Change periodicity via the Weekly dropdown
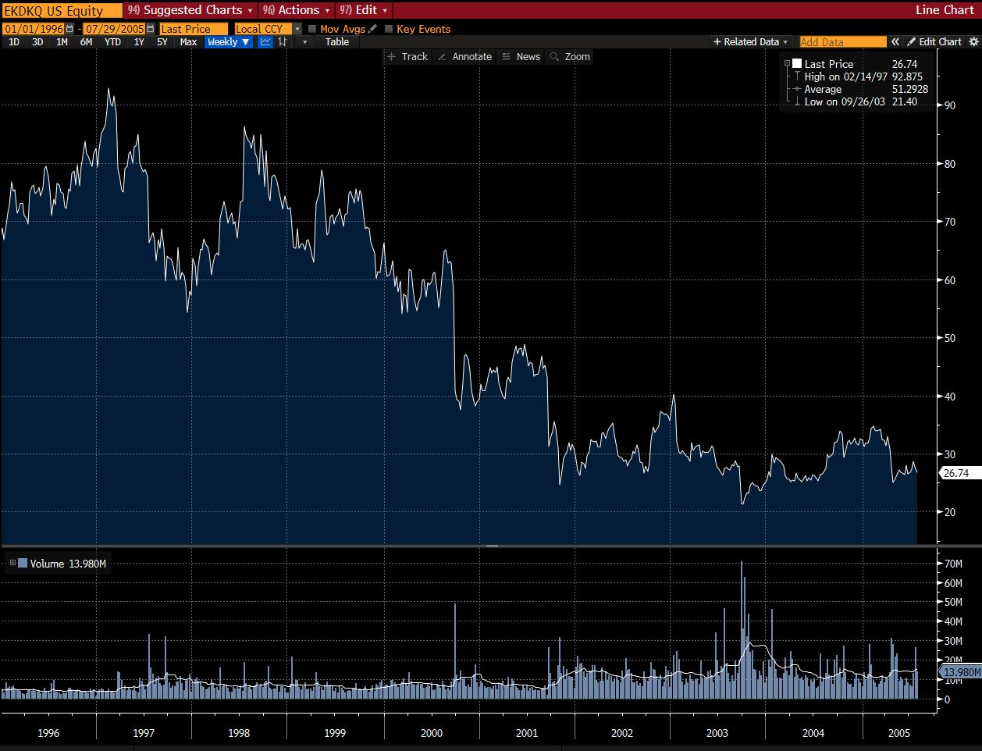 point(229,42)
